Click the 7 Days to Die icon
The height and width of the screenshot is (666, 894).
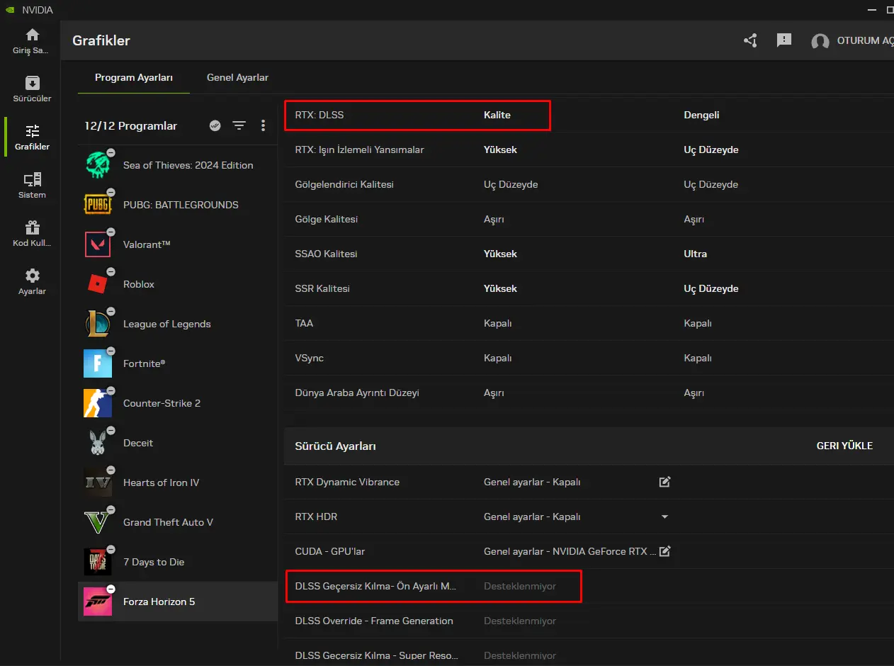coord(98,562)
